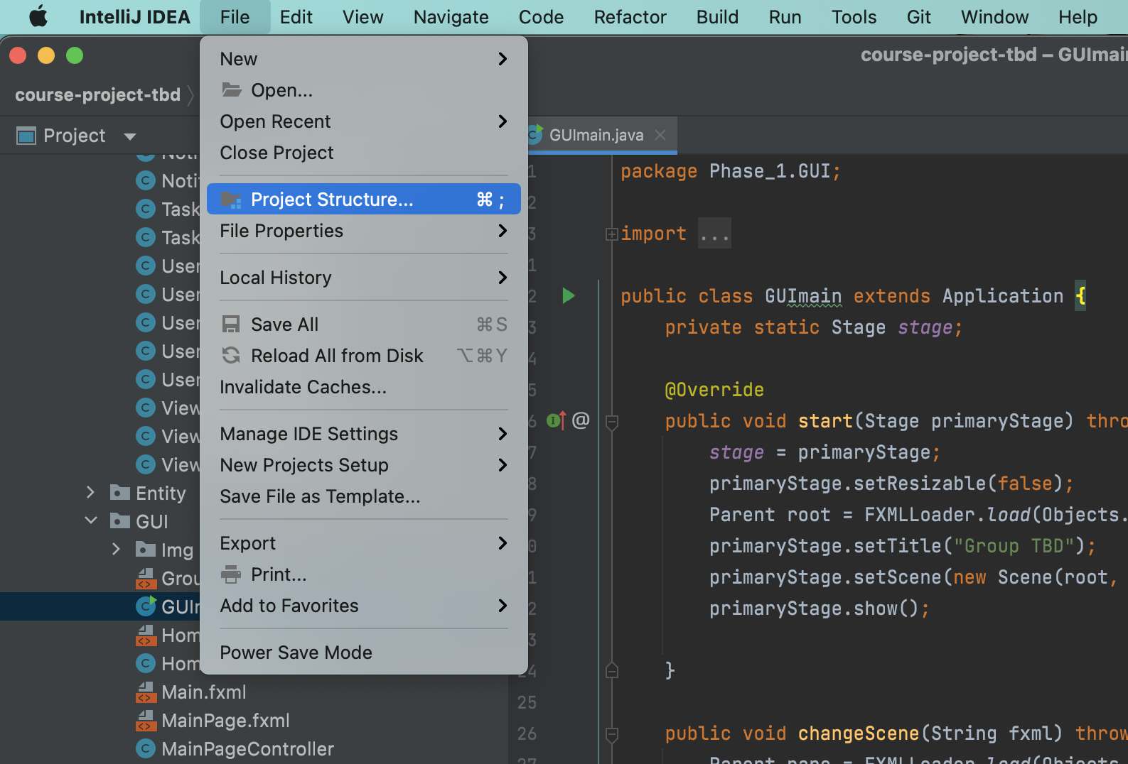Click the Save All disk icon

point(231,324)
